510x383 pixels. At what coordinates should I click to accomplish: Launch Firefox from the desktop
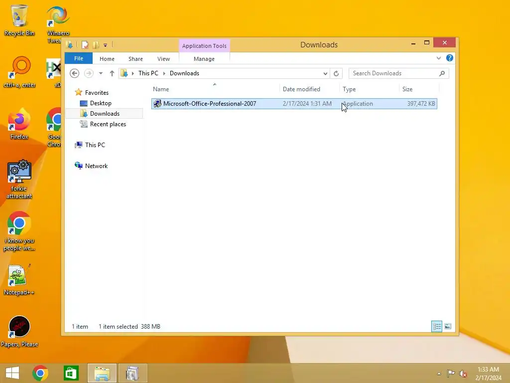point(19,124)
